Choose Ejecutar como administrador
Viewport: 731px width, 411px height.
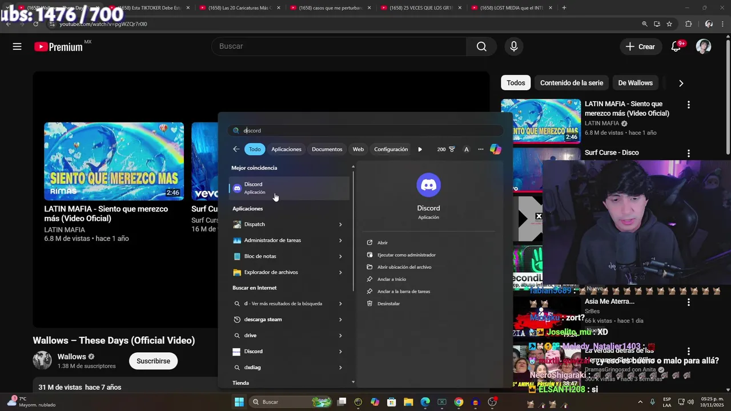[401, 255]
